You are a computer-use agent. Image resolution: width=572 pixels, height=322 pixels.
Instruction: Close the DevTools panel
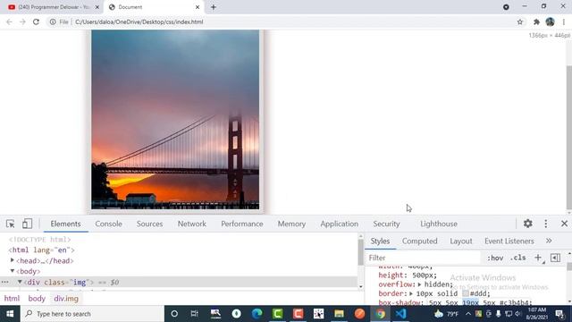pyautogui.click(x=564, y=224)
